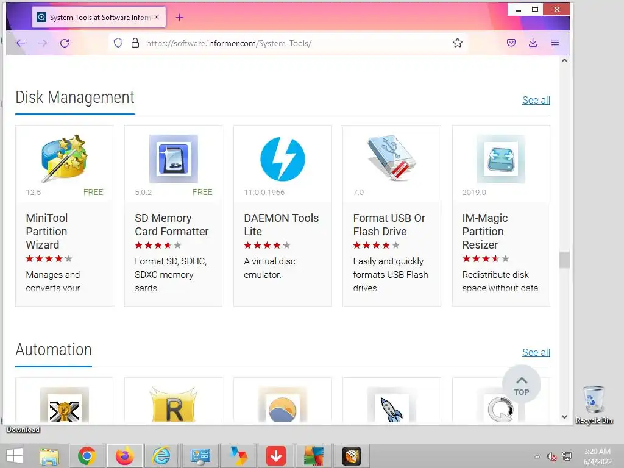Reload the current page
This screenshot has height=468, width=624.
(x=65, y=43)
